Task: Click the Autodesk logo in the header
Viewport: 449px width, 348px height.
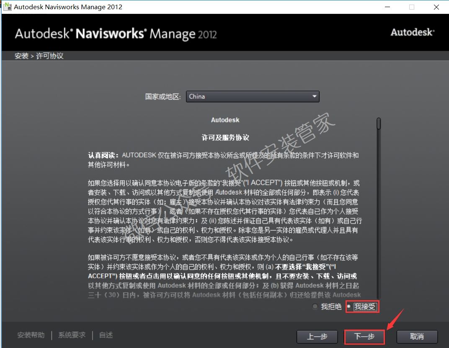Action: 412,32
